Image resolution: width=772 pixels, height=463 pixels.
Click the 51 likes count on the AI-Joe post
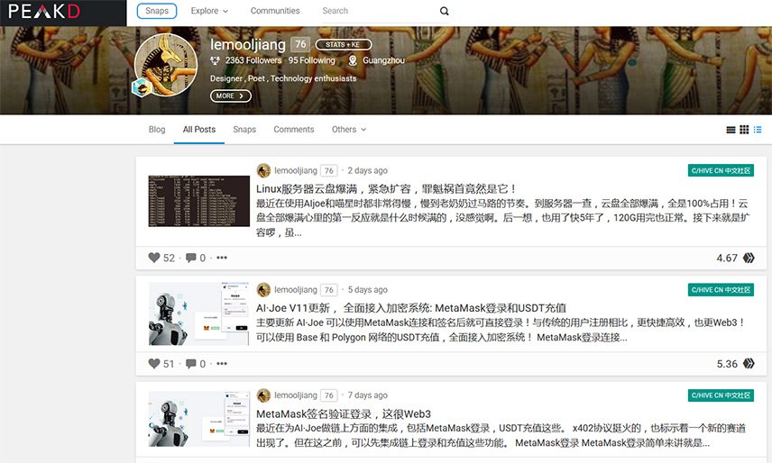pos(169,364)
